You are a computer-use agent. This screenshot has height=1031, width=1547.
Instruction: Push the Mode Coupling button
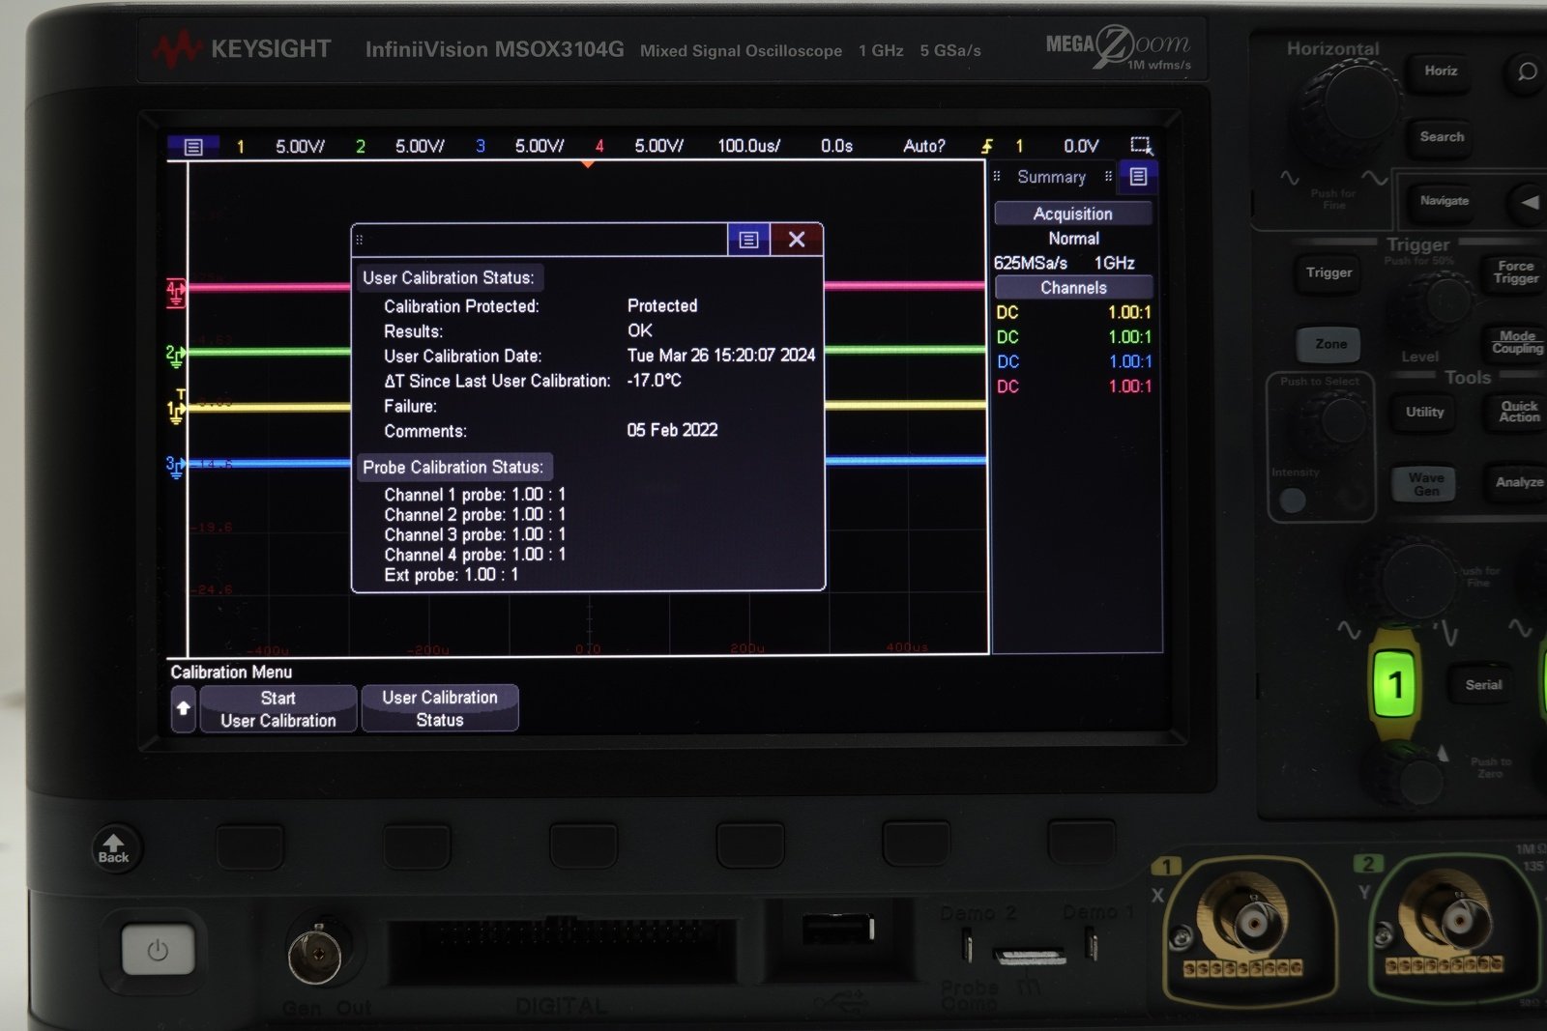pyautogui.click(x=1516, y=343)
